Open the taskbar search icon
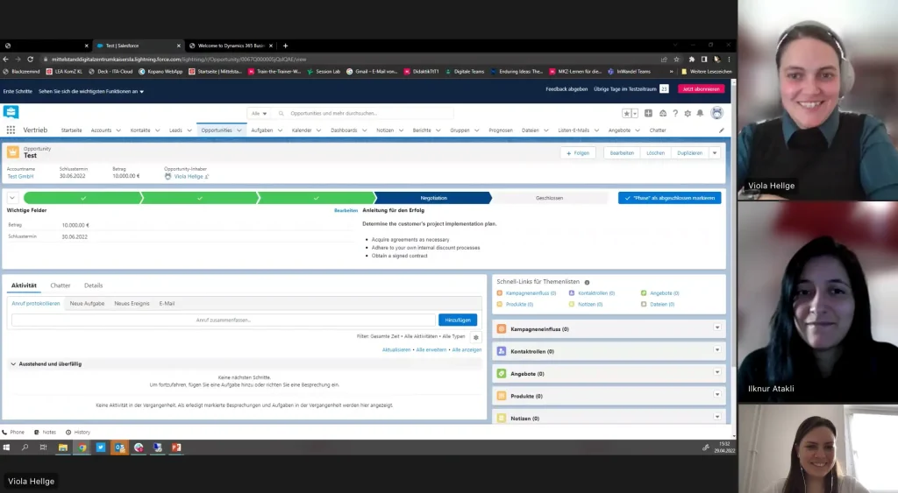 [x=25, y=447]
